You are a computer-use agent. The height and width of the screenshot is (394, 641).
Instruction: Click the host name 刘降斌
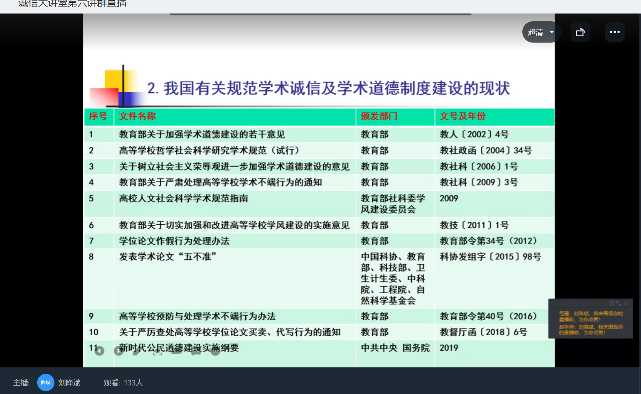(x=69, y=383)
